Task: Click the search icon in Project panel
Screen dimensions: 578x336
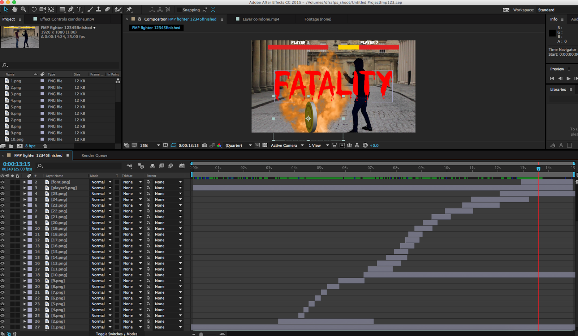Action: coord(5,65)
